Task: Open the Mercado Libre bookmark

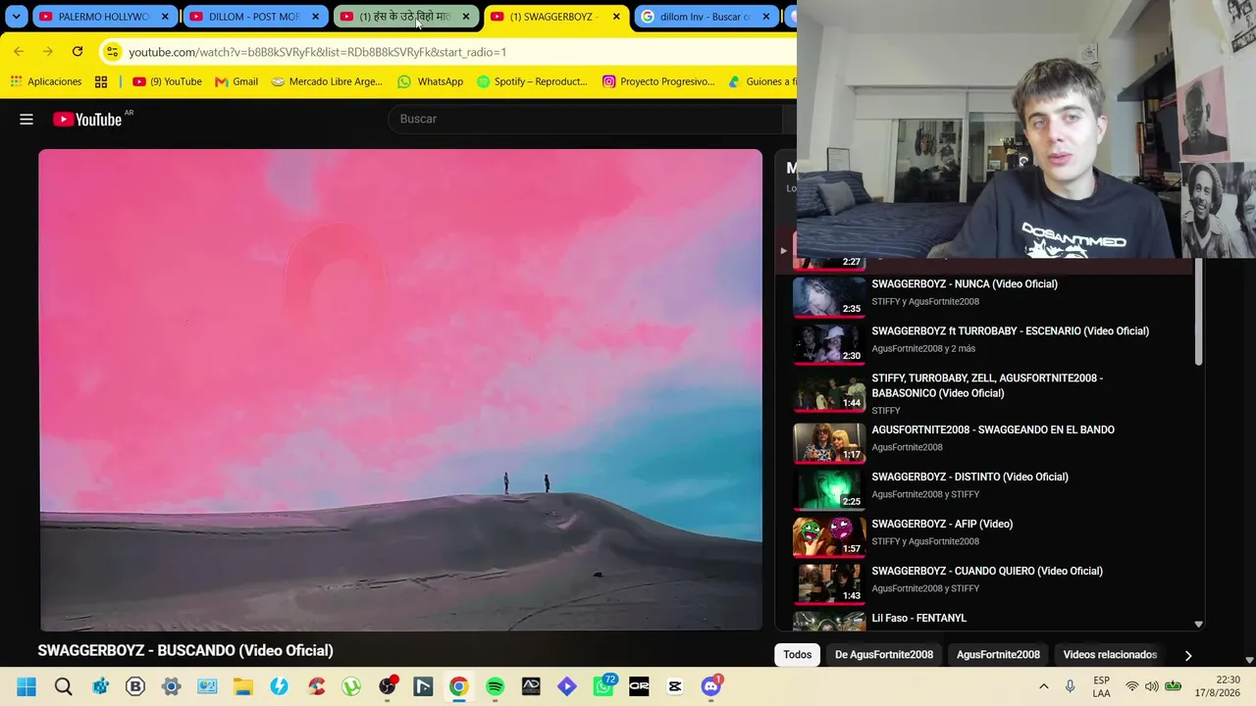Action: 327,81
